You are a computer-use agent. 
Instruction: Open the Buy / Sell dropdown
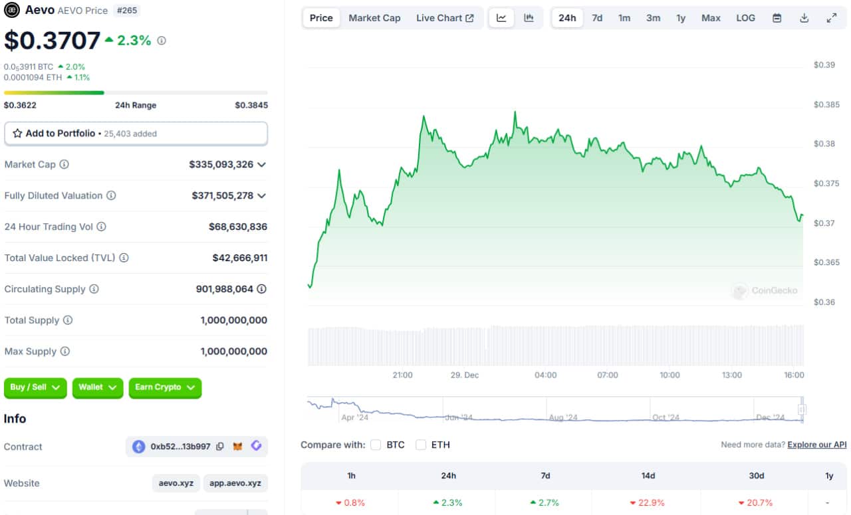[x=35, y=387]
